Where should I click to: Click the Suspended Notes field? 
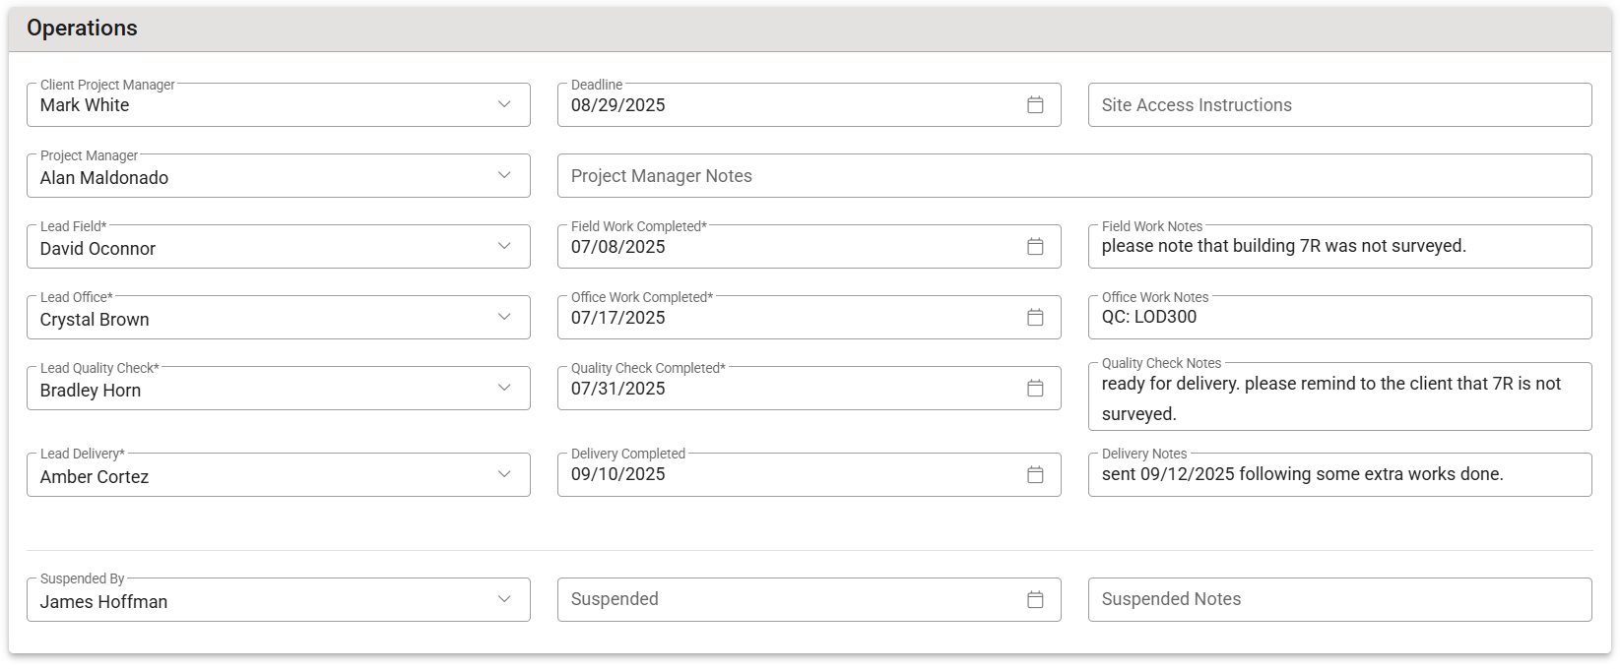point(1339,600)
